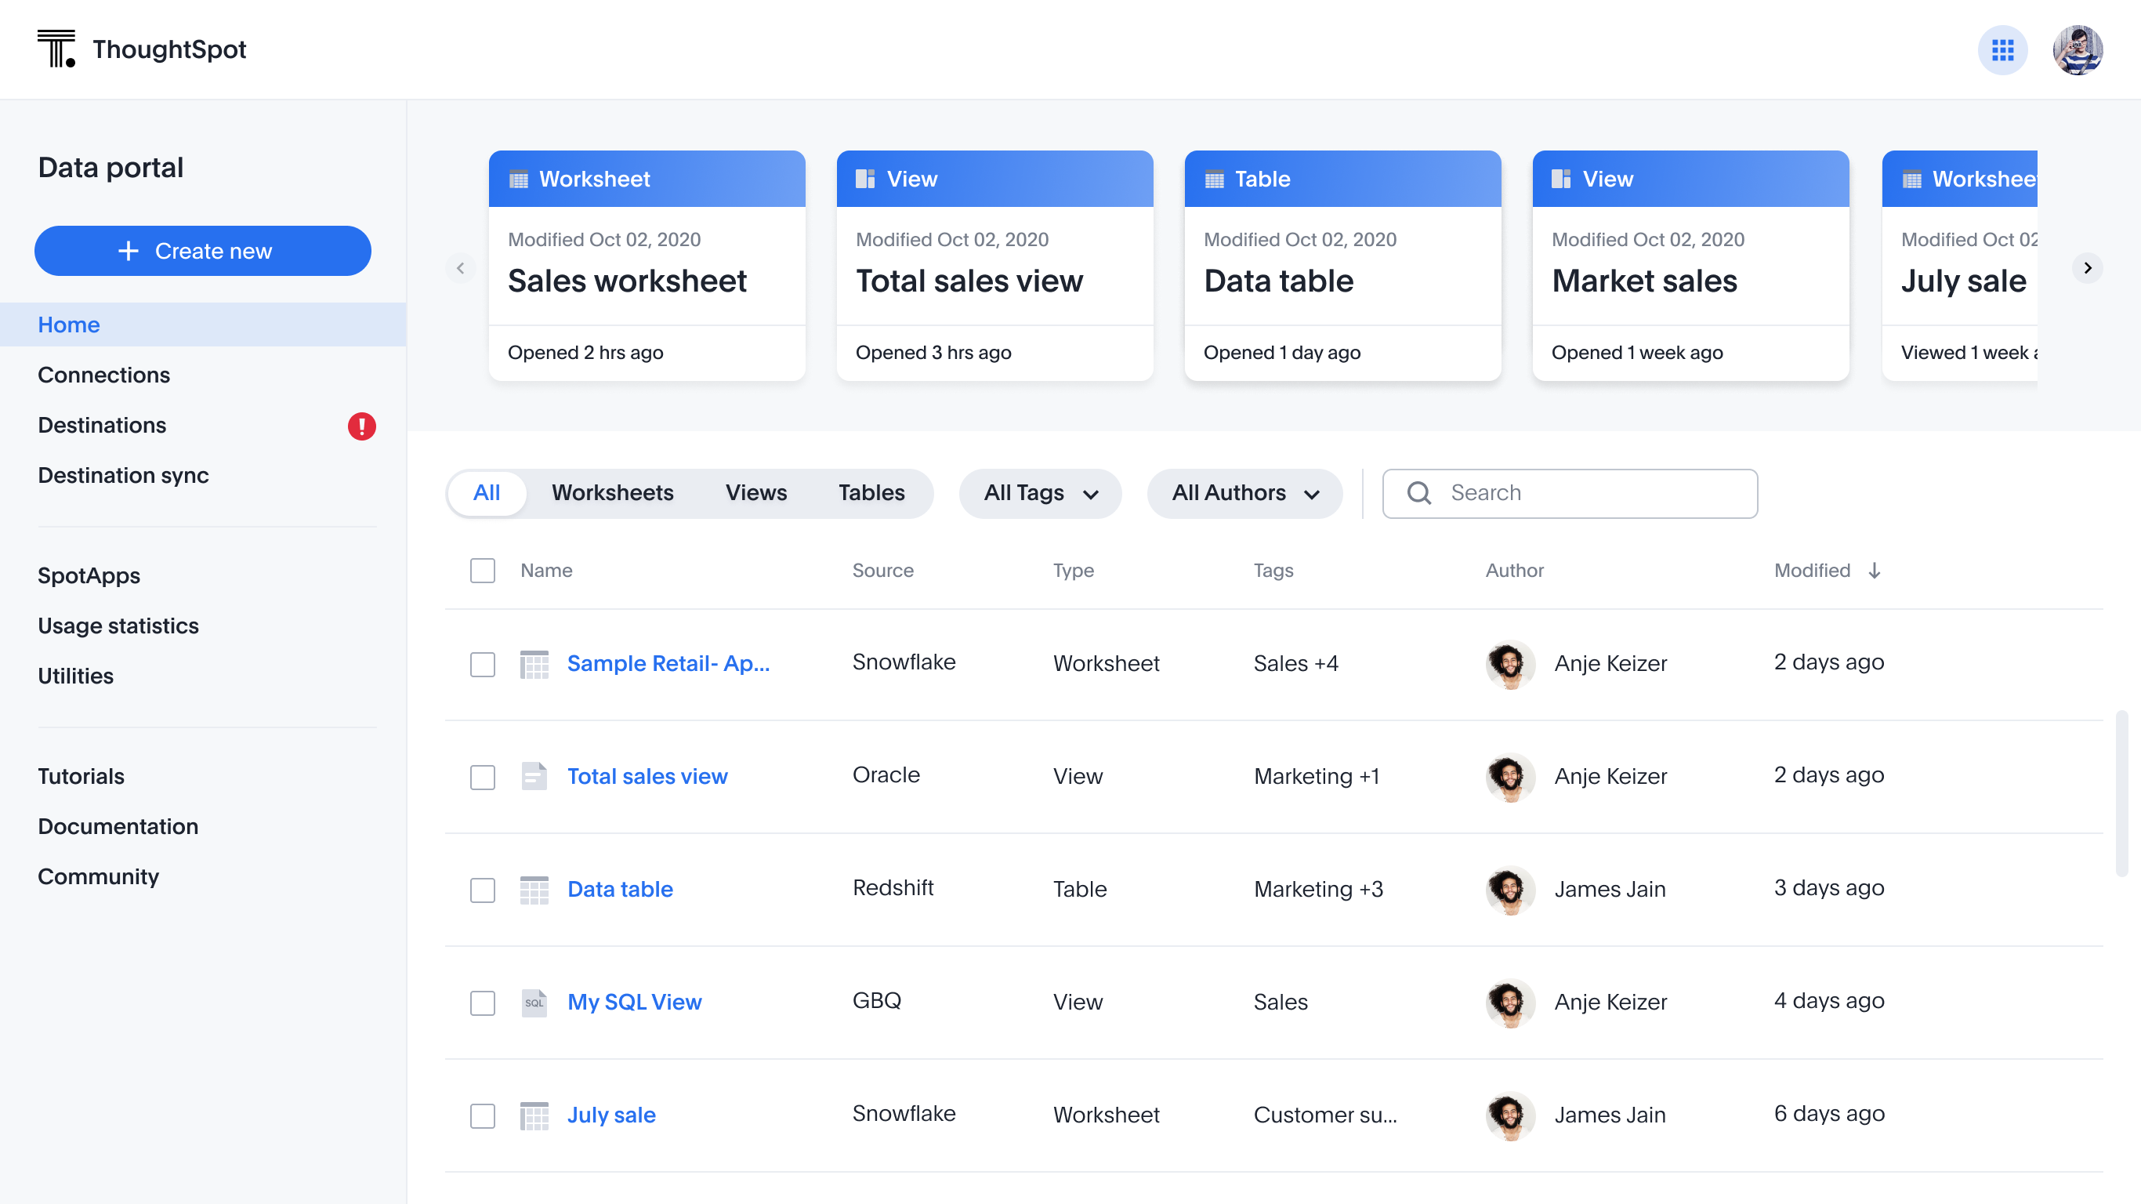Open the Market sales recent card
2141x1204 pixels.
pos(1690,266)
